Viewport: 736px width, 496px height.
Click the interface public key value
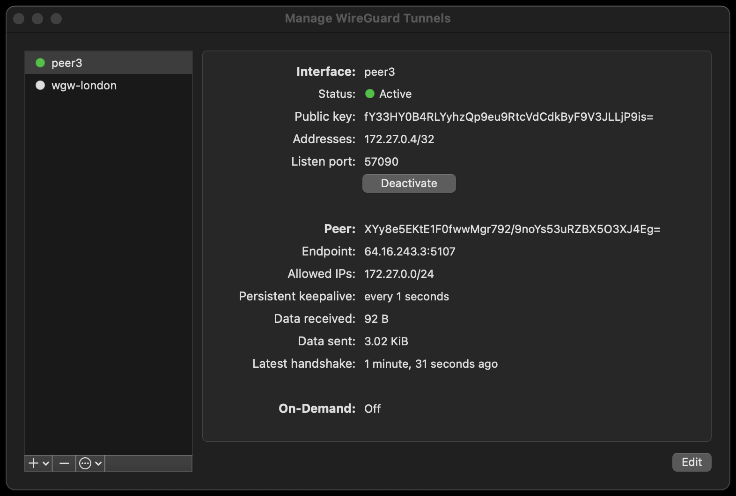tap(508, 117)
